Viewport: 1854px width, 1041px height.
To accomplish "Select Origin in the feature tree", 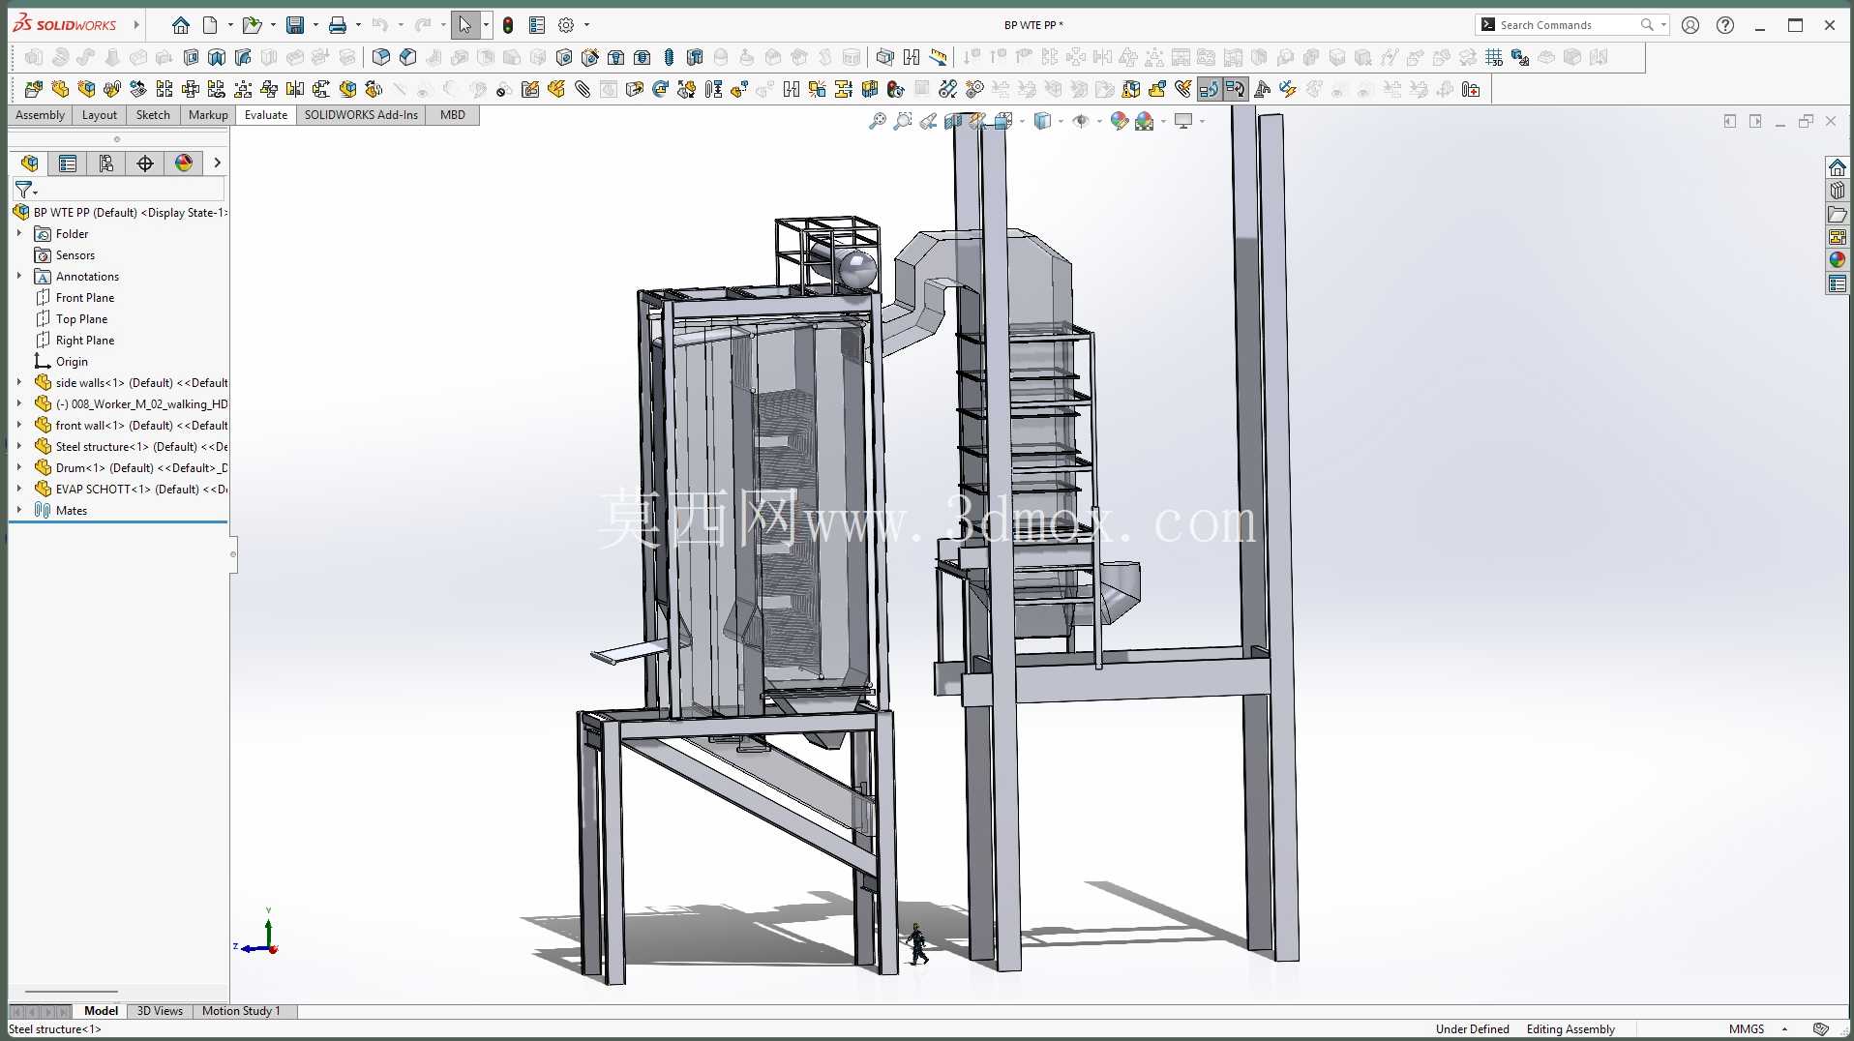I will tap(72, 362).
